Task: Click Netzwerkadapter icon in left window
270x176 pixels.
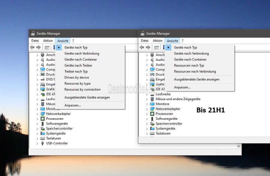Action: tap(43, 114)
